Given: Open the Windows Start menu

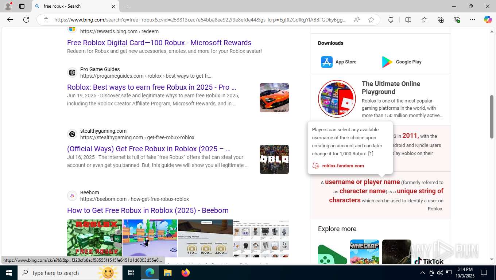Looking at the screenshot, I should point(9,273).
